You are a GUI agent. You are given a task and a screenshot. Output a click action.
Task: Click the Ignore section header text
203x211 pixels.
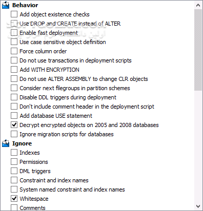pos(22,143)
